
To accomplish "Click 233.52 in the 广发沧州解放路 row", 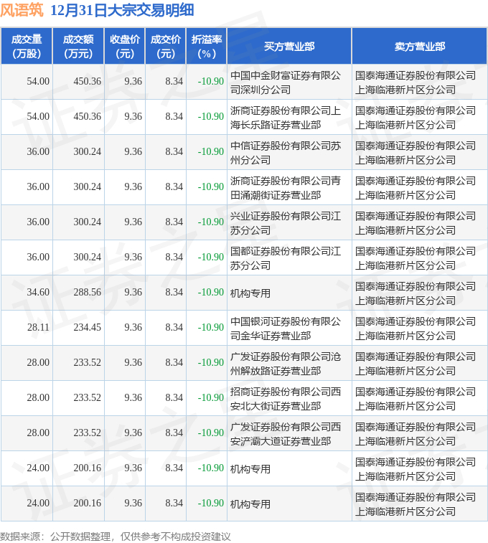I will [88, 362].
